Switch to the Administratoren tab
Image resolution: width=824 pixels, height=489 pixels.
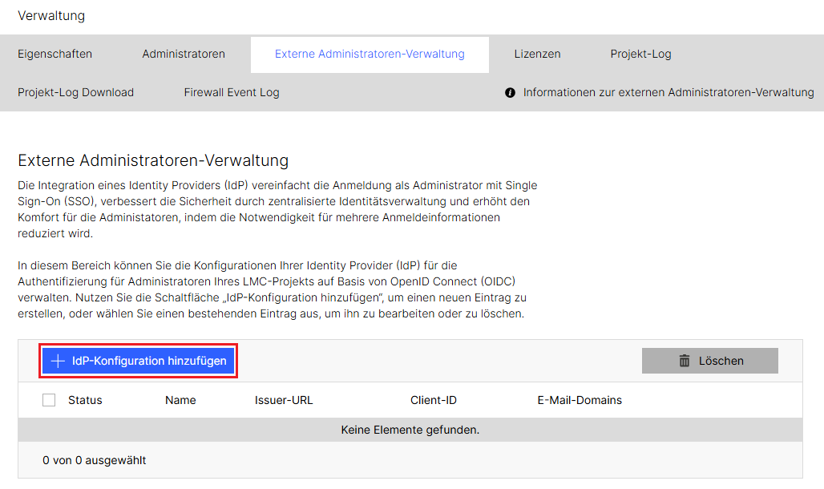click(x=183, y=54)
